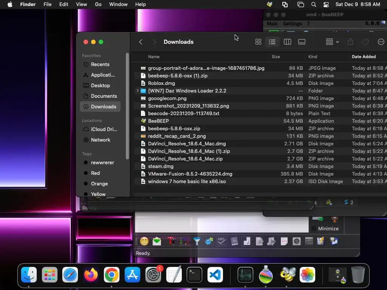The height and width of the screenshot is (290, 387).
Task: Launch Firefox from the Dock
Action: tap(91, 275)
